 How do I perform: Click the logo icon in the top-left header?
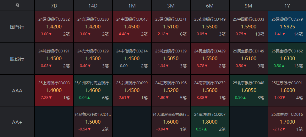pos(17,6)
